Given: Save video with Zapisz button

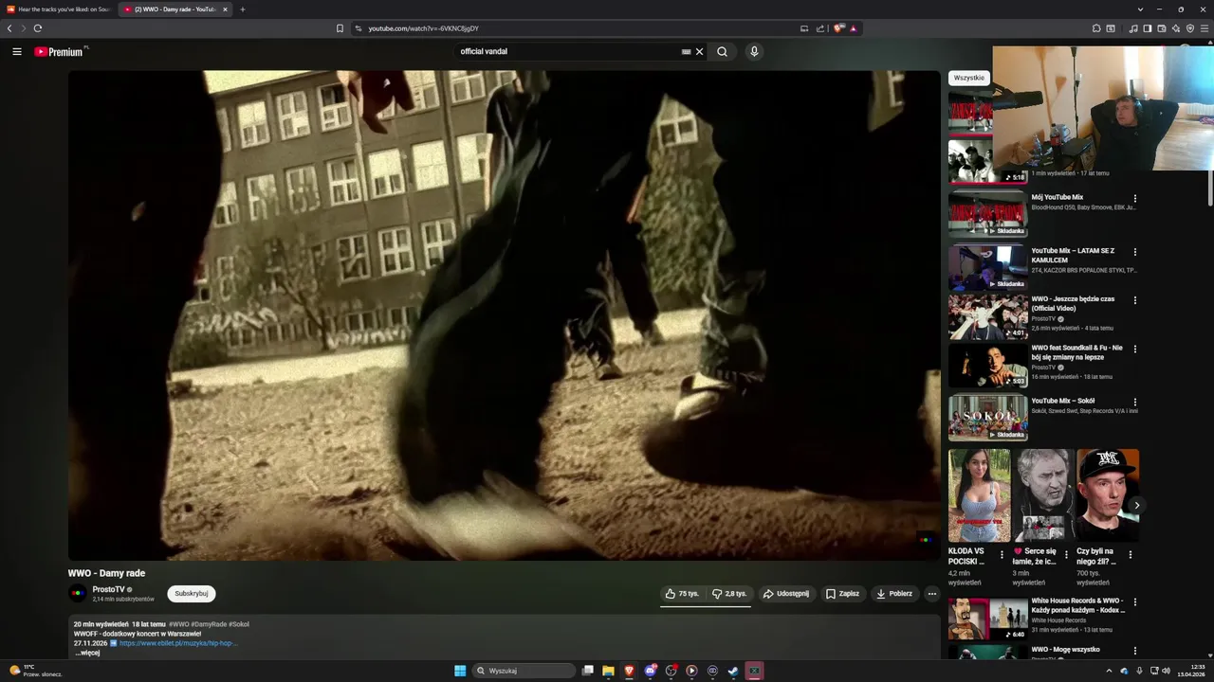Looking at the screenshot, I should pos(842,594).
